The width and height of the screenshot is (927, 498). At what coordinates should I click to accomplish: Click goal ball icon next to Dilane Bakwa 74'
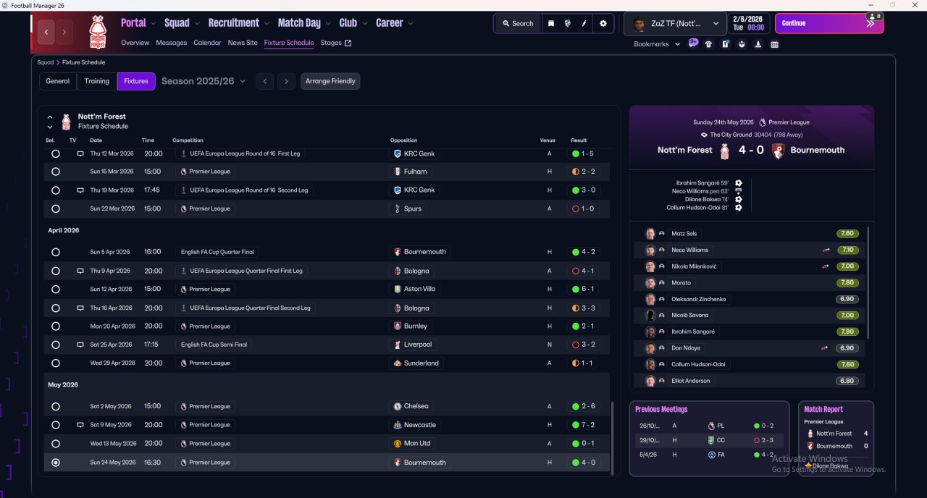[738, 199]
